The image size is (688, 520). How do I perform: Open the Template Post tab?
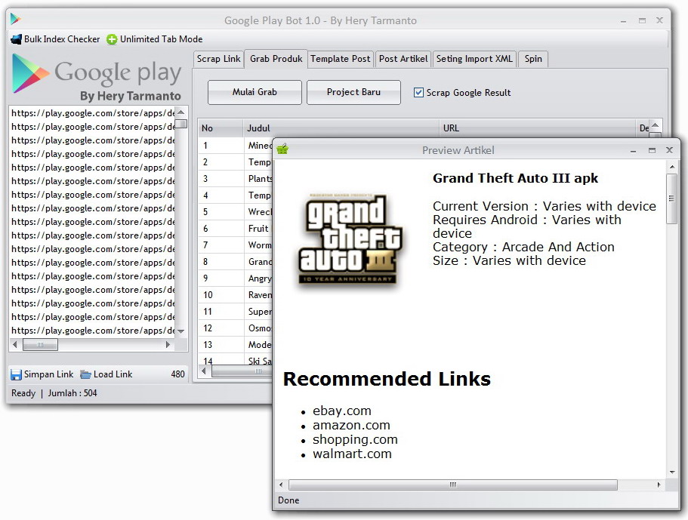click(x=341, y=59)
